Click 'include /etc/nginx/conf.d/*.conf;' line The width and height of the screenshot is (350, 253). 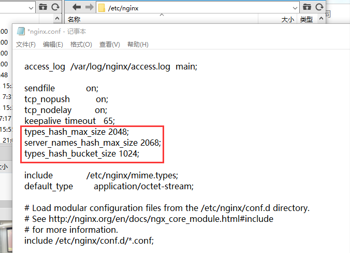(x=89, y=241)
